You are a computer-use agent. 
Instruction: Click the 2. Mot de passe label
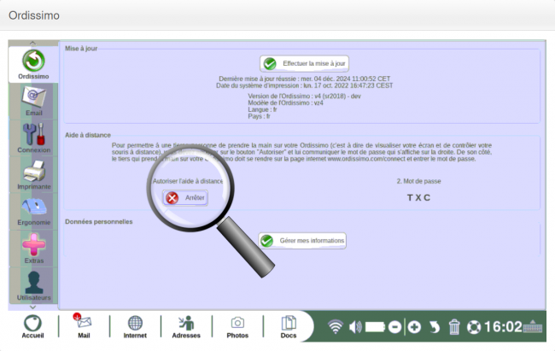(x=418, y=181)
